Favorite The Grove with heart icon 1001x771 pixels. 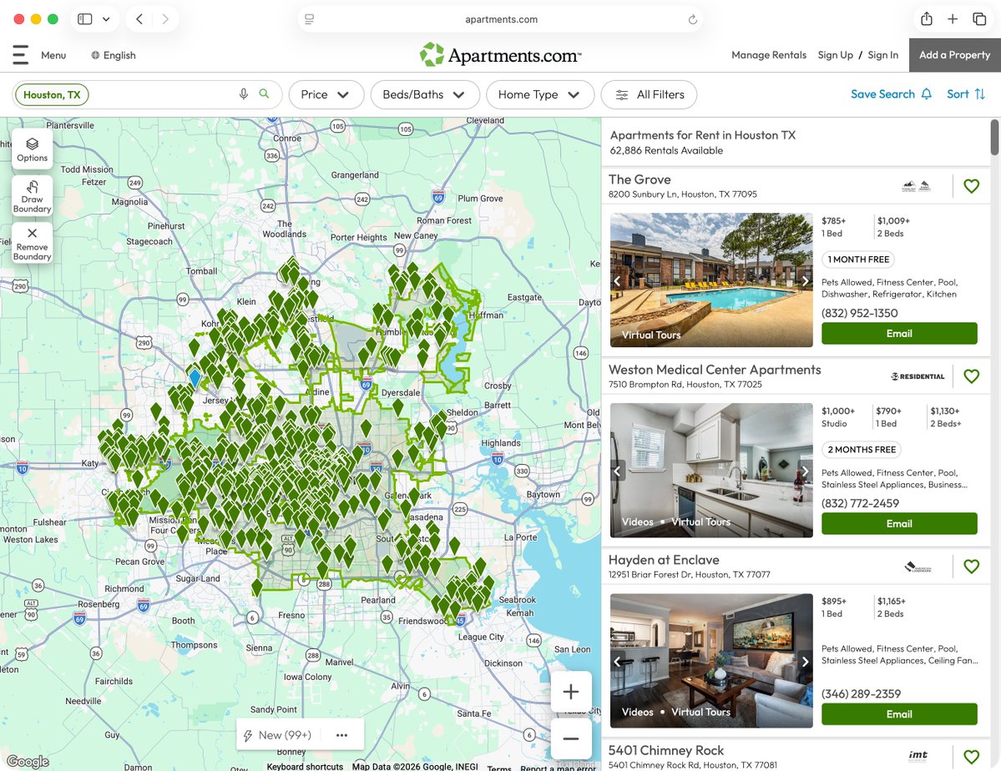point(971,186)
